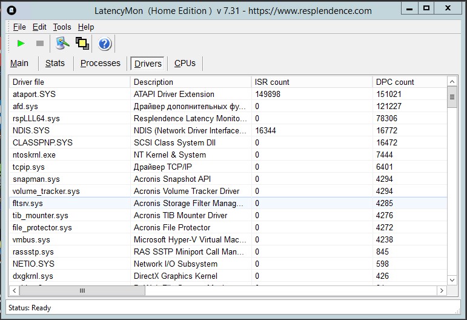The height and width of the screenshot is (320, 467).
Task: Switch to the Main tab
Action: click(x=19, y=63)
